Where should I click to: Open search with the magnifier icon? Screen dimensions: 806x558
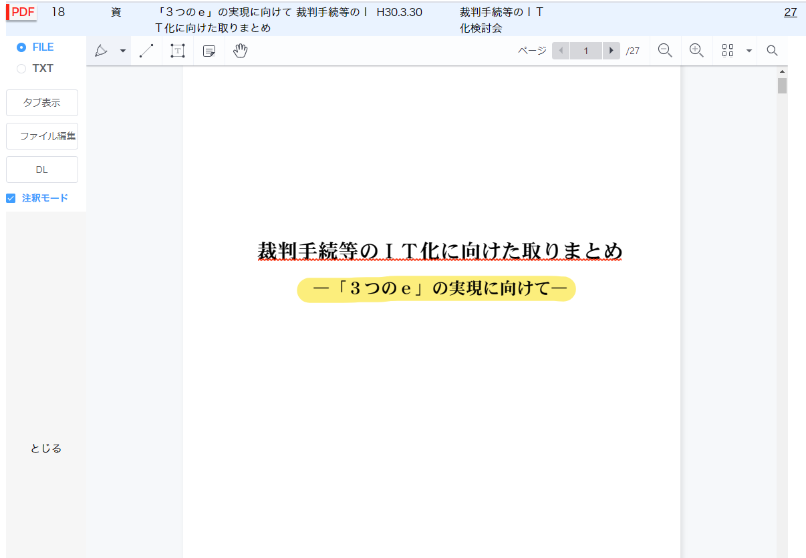click(772, 51)
